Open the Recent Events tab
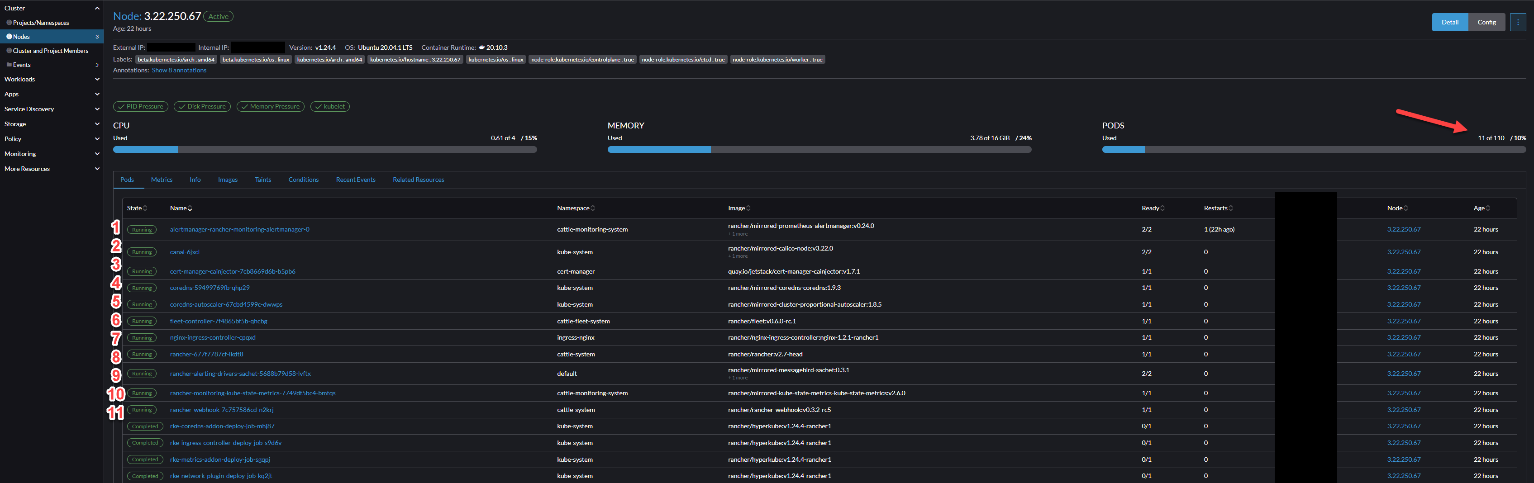 coord(356,179)
